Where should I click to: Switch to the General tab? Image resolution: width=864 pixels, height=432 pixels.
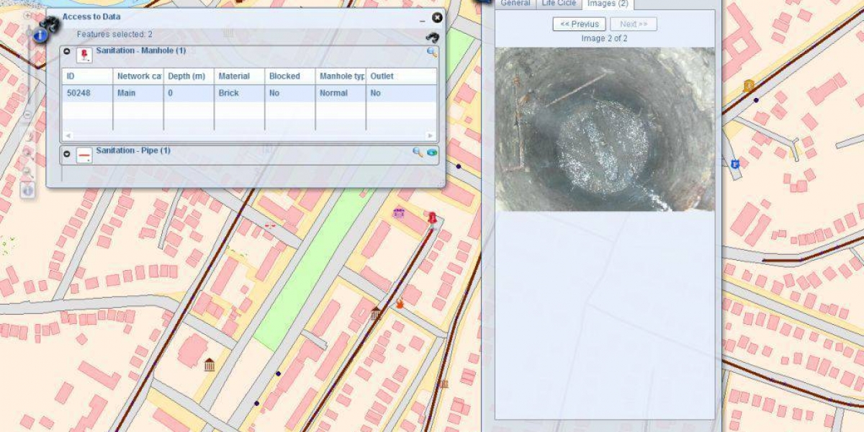516,4
